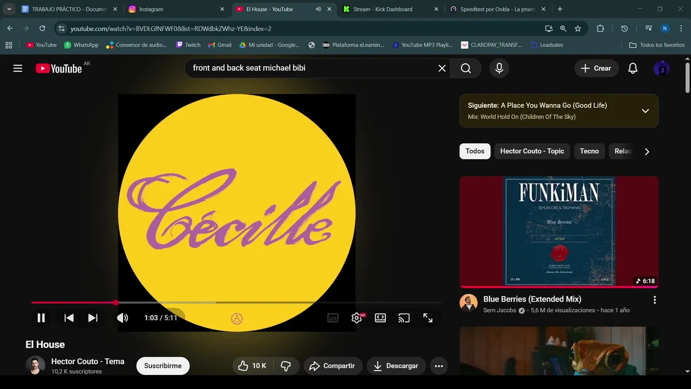This screenshot has height=389, width=691.
Task: Switch to theater mode
Action: [x=381, y=318]
